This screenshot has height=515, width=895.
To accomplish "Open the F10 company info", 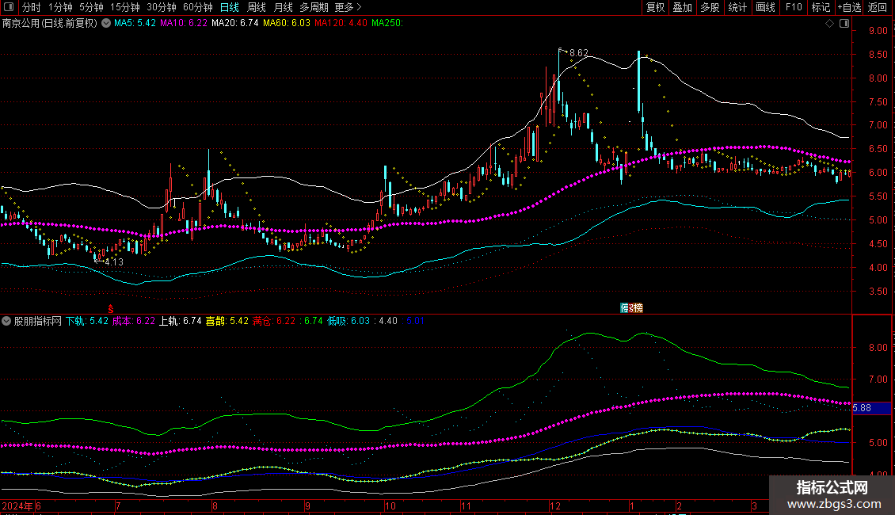I will 794,7.
